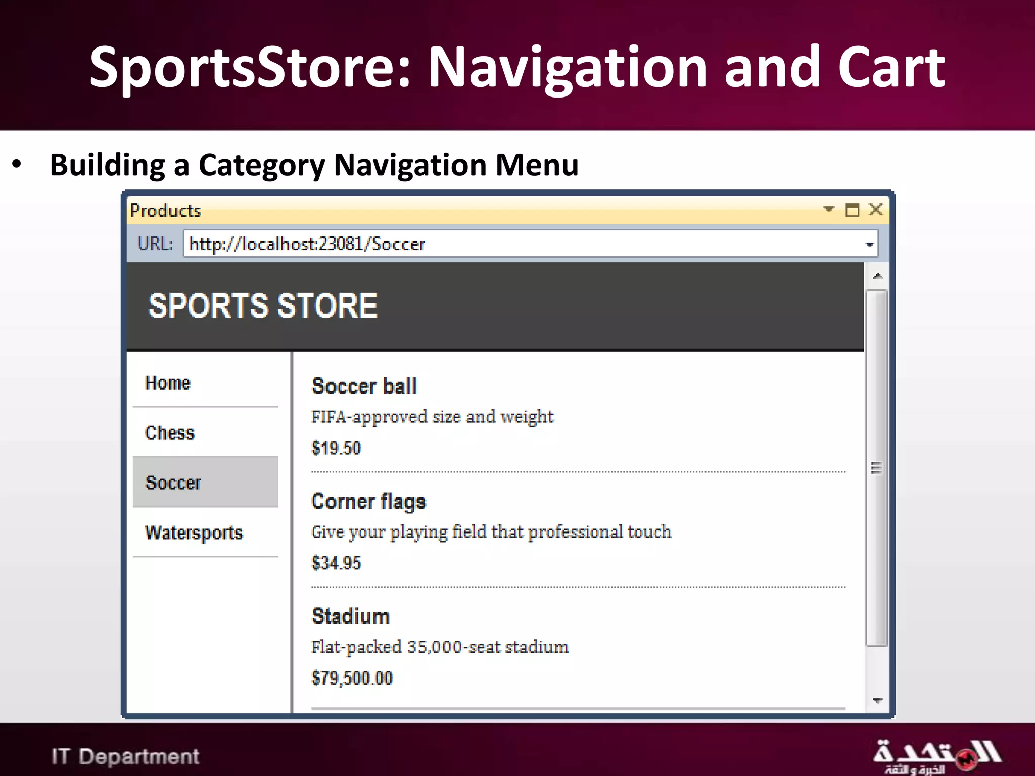Image resolution: width=1035 pixels, height=776 pixels.
Task: Click the Products window title text
Action: coord(166,210)
